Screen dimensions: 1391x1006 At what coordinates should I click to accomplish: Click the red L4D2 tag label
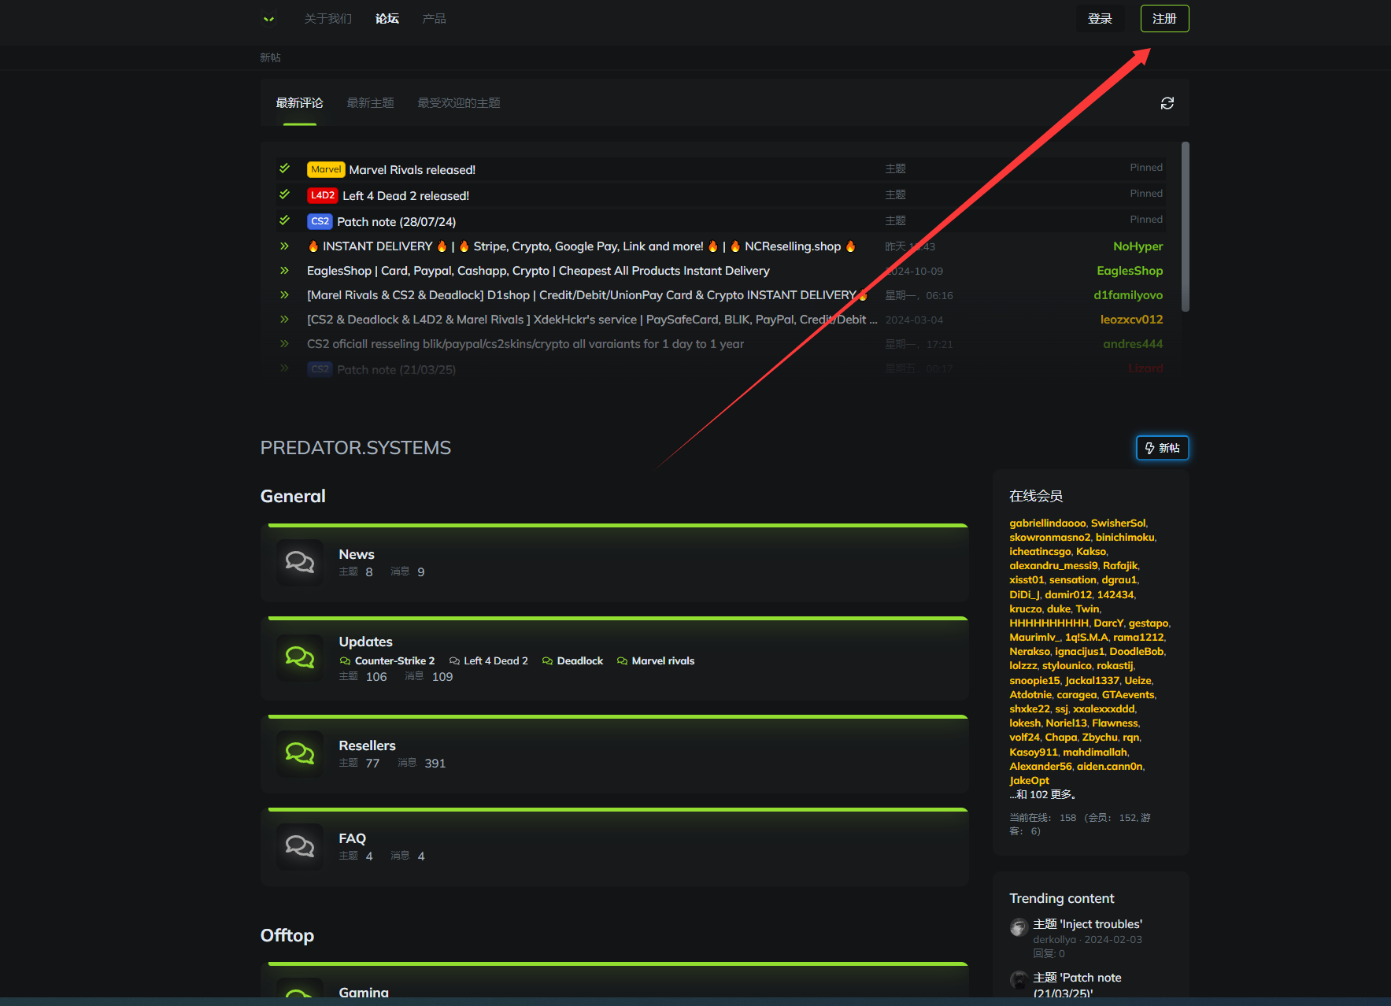(323, 195)
